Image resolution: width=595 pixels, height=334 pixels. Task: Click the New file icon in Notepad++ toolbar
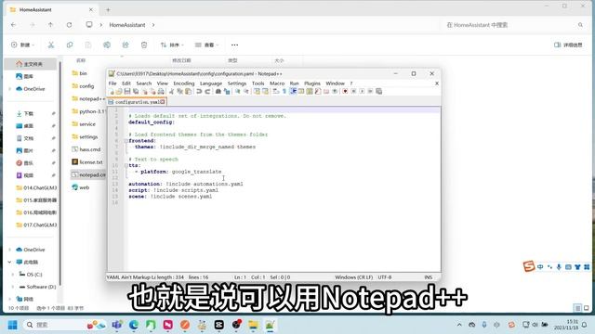point(112,91)
